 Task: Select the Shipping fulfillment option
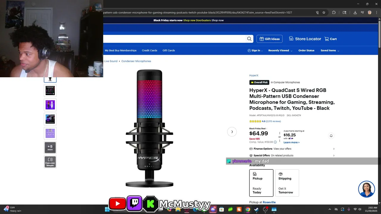tap(287, 183)
